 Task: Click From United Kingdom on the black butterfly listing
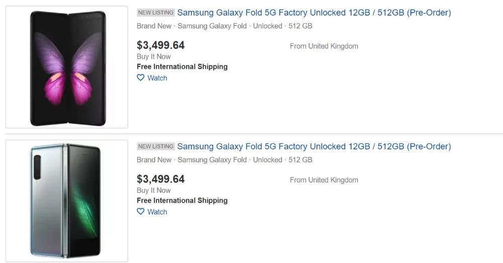click(324, 46)
